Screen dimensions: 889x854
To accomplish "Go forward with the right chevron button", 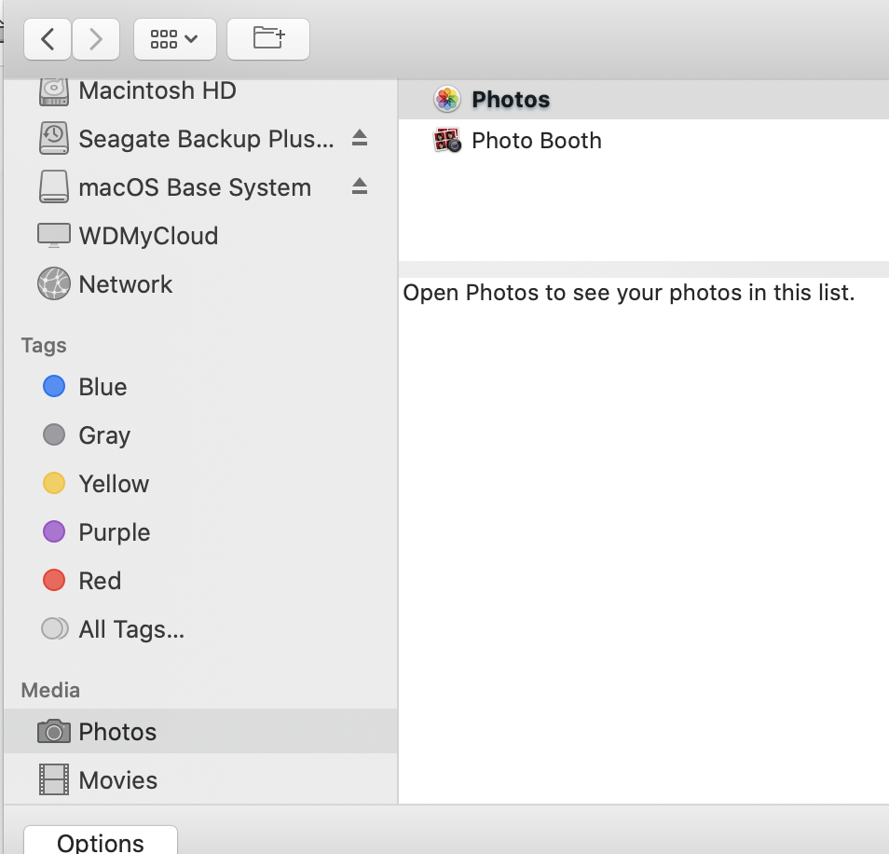I will point(96,39).
